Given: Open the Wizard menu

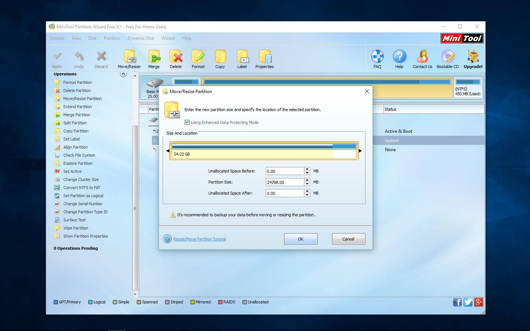Looking at the screenshot, I should point(168,38).
